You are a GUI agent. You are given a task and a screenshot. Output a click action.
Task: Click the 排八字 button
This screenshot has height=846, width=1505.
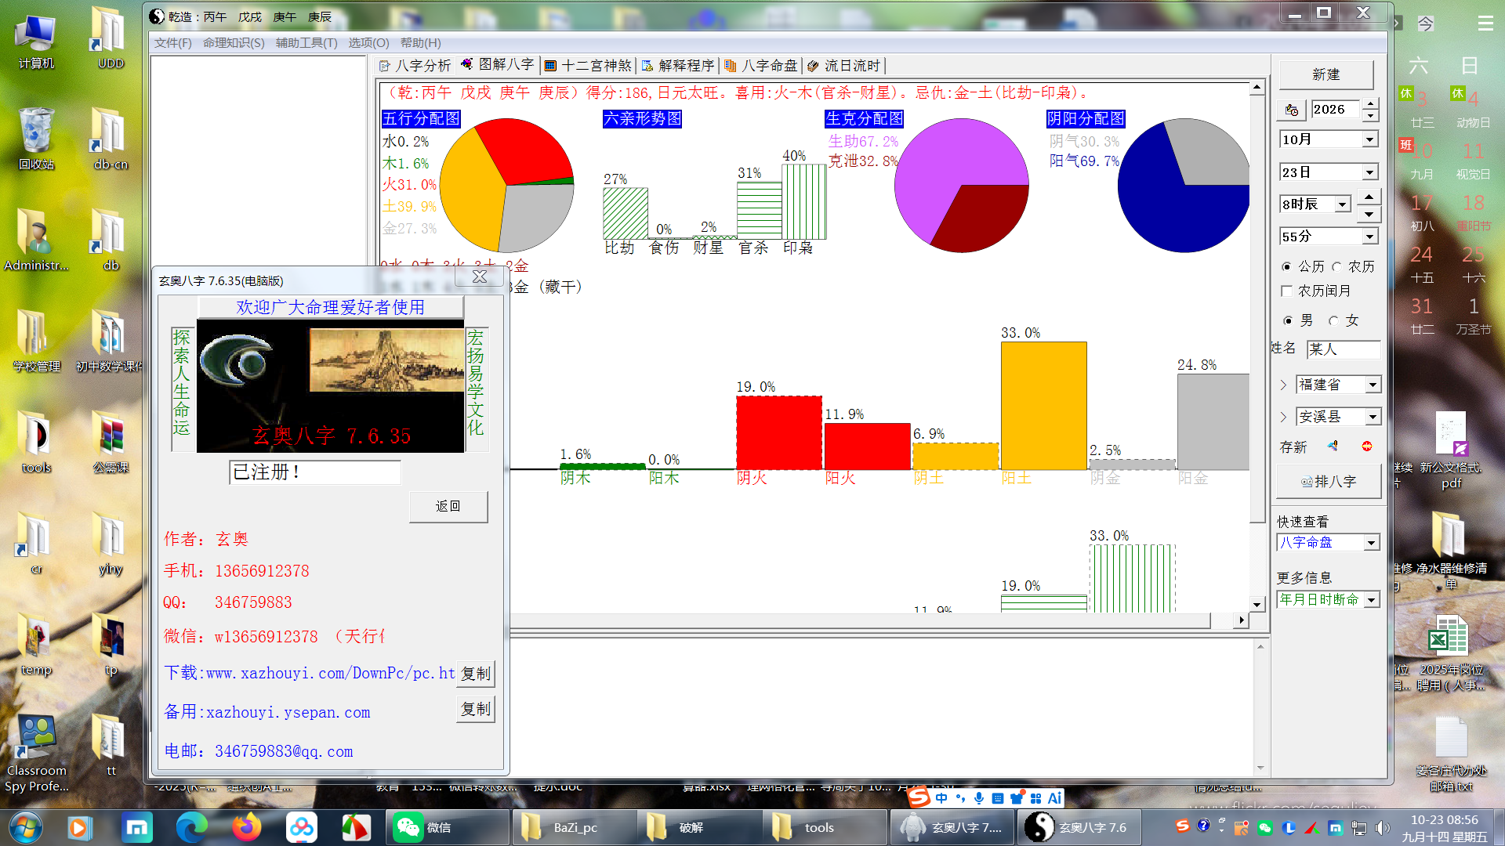(1329, 482)
